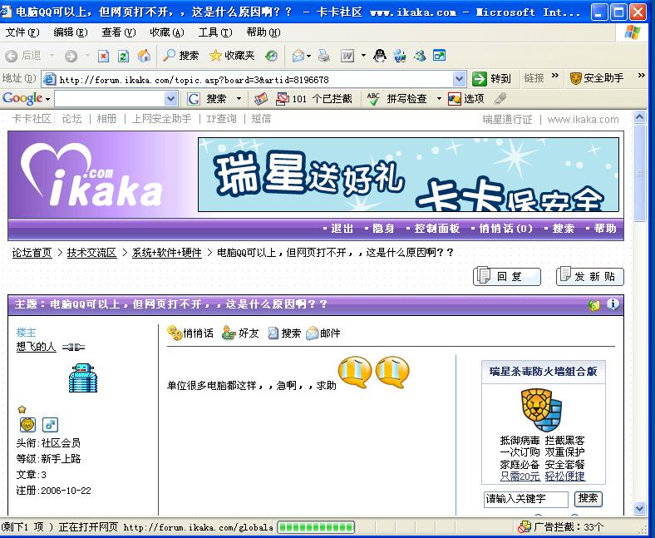Go to Home page icon

(x=144, y=56)
